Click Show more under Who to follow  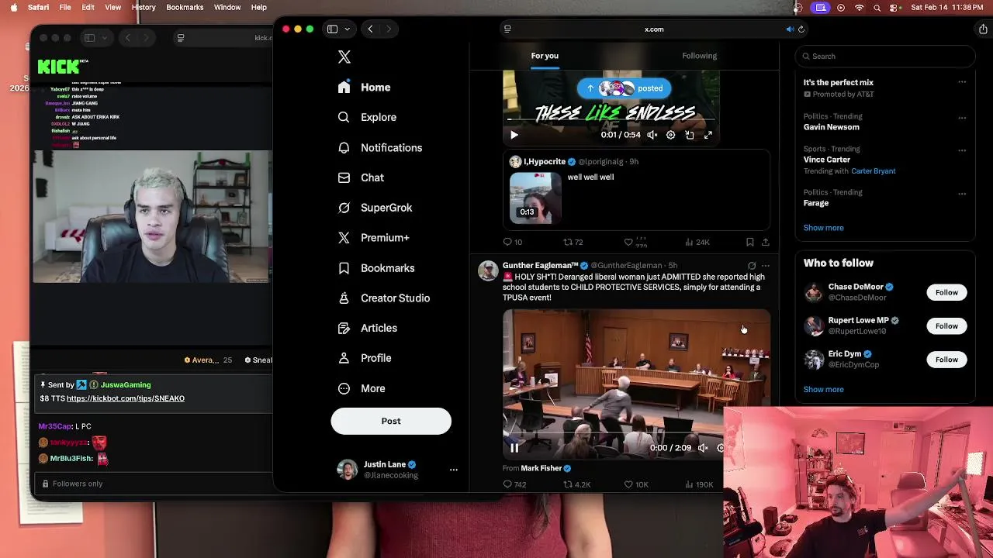pos(823,390)
